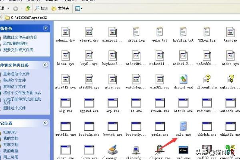Open 共享文档 link

pyautogui.click(x=11, y=145)
